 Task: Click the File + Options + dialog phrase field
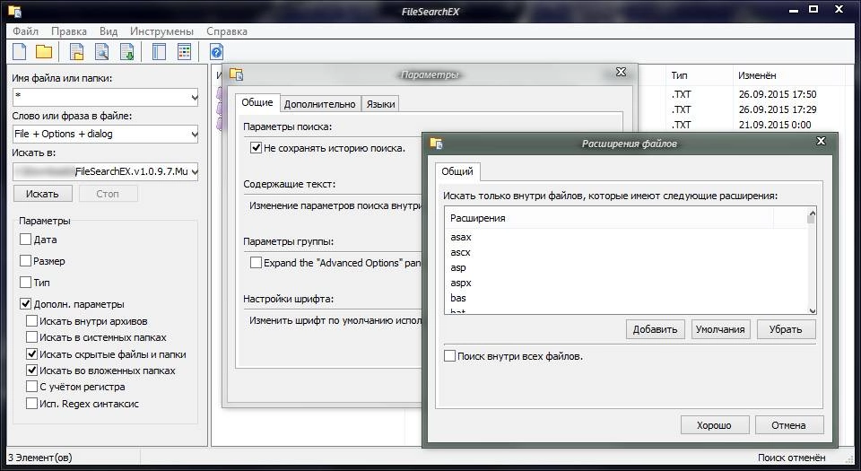pos(105,134)
